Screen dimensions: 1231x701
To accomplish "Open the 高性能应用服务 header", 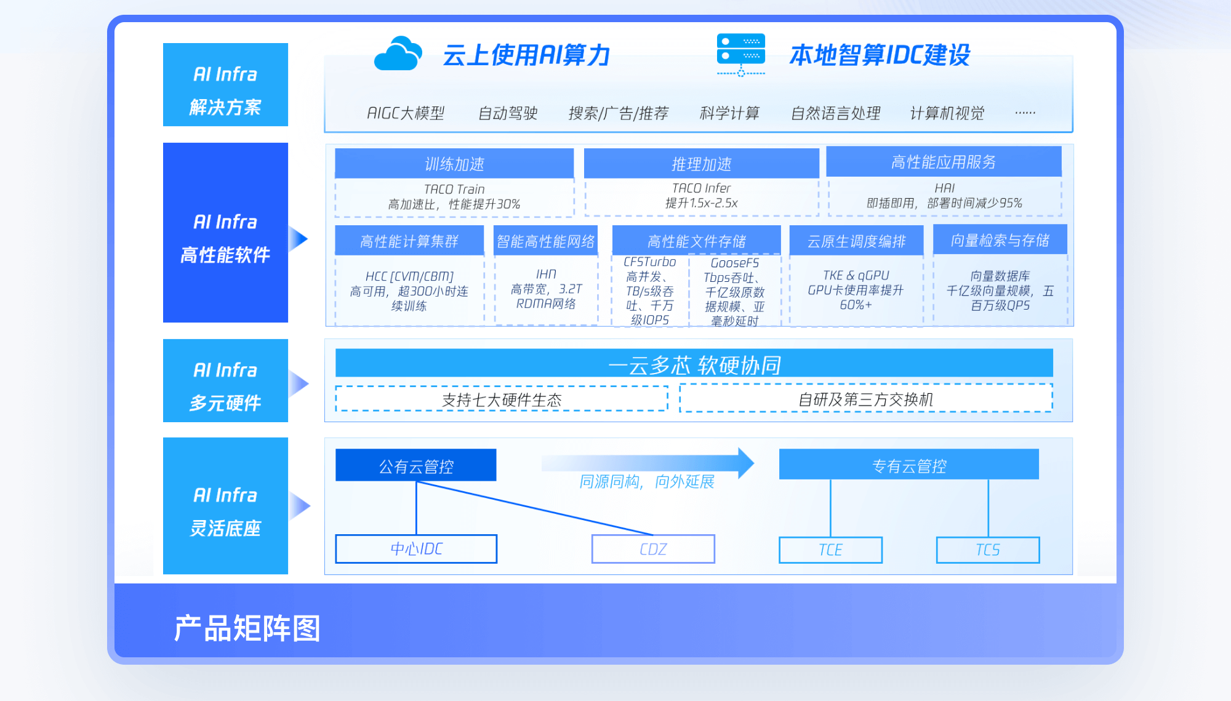I will (x=944, y=162).
